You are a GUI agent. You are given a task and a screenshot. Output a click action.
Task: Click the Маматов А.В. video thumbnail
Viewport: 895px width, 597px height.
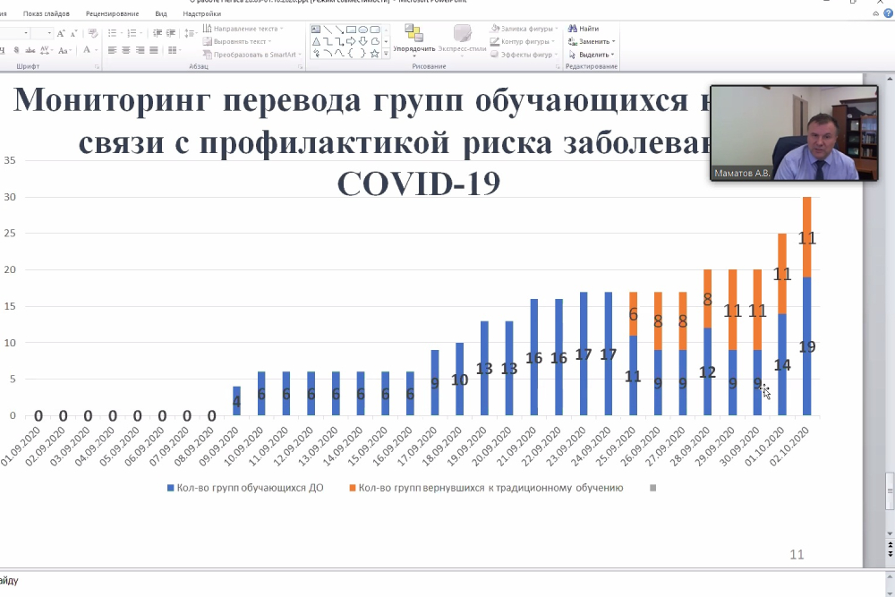click(x=794, y=133)
